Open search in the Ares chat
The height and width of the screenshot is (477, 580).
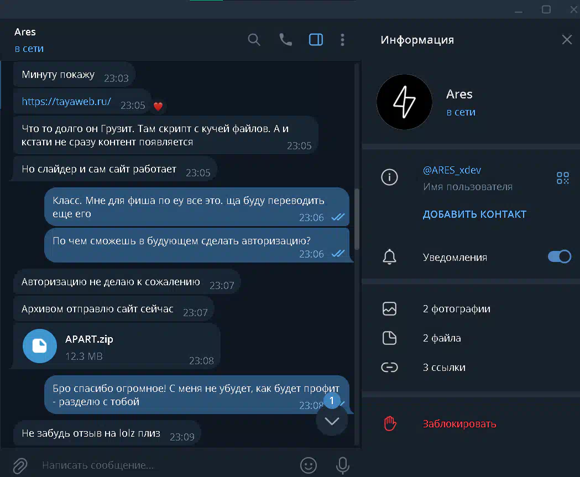254,40
